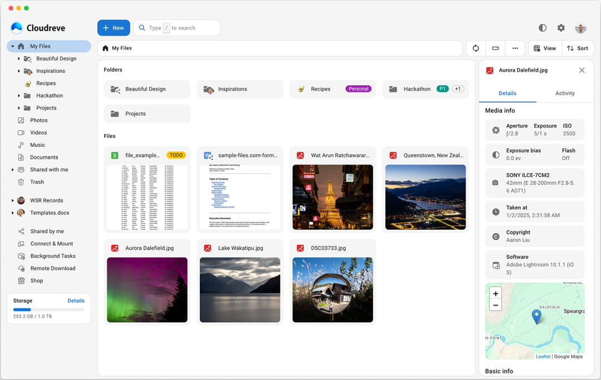Image resolution: width=601 pixels, height=380 pixels.
Task: Collapse the My Files tree node
Action: click(x=13, y=46)
